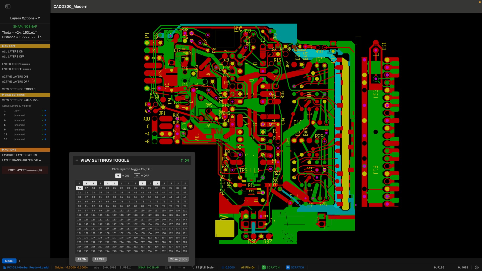482x271 pixels.
Task: Open VIEW SETTINGS (All 0-255)
Action: pyautogui.click(x=20, y=100)
